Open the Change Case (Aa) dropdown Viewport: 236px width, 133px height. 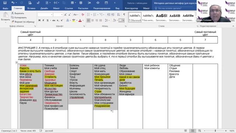point(76,15)
